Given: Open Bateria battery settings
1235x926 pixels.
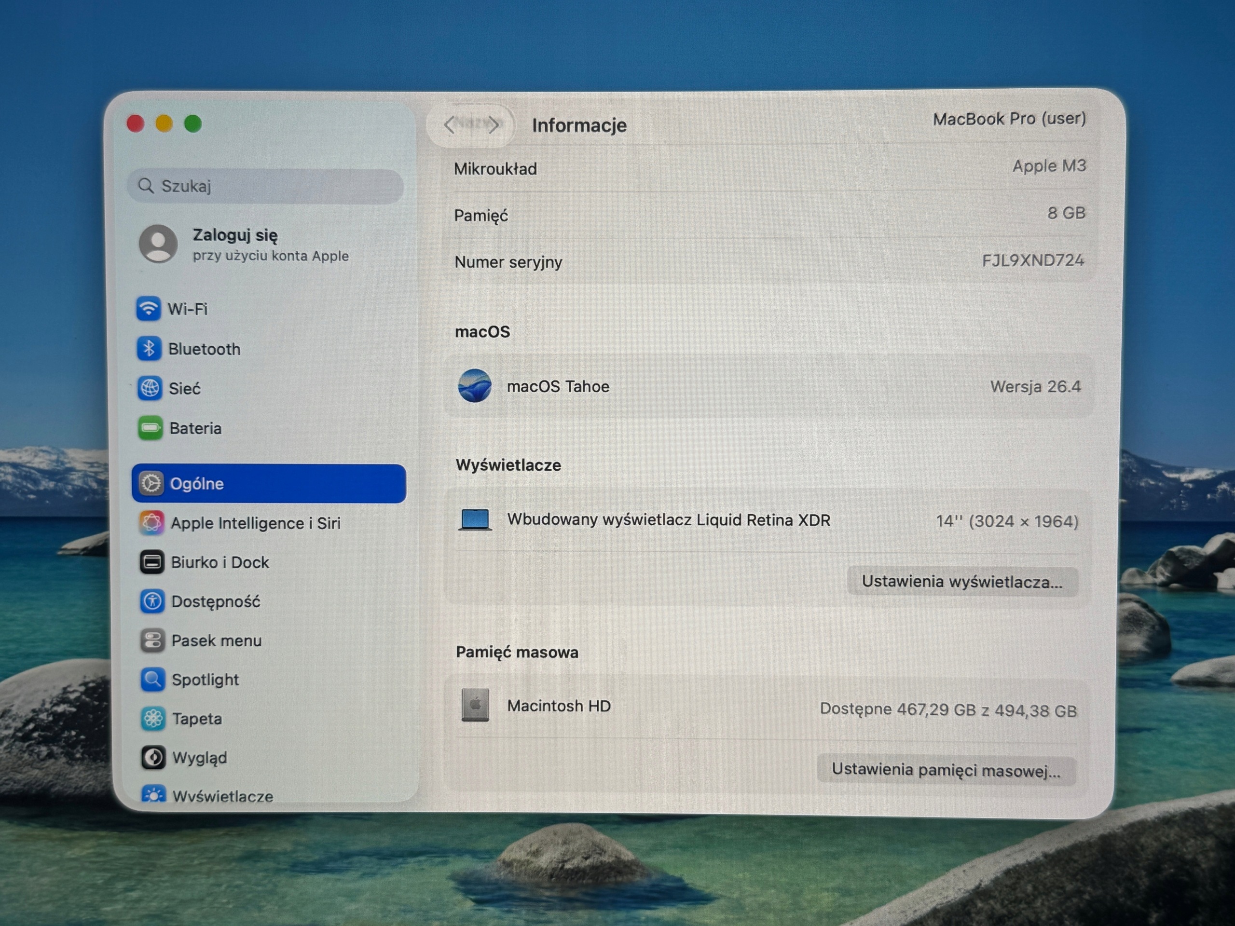Looking at the screenshot, I should coord(180,428).
